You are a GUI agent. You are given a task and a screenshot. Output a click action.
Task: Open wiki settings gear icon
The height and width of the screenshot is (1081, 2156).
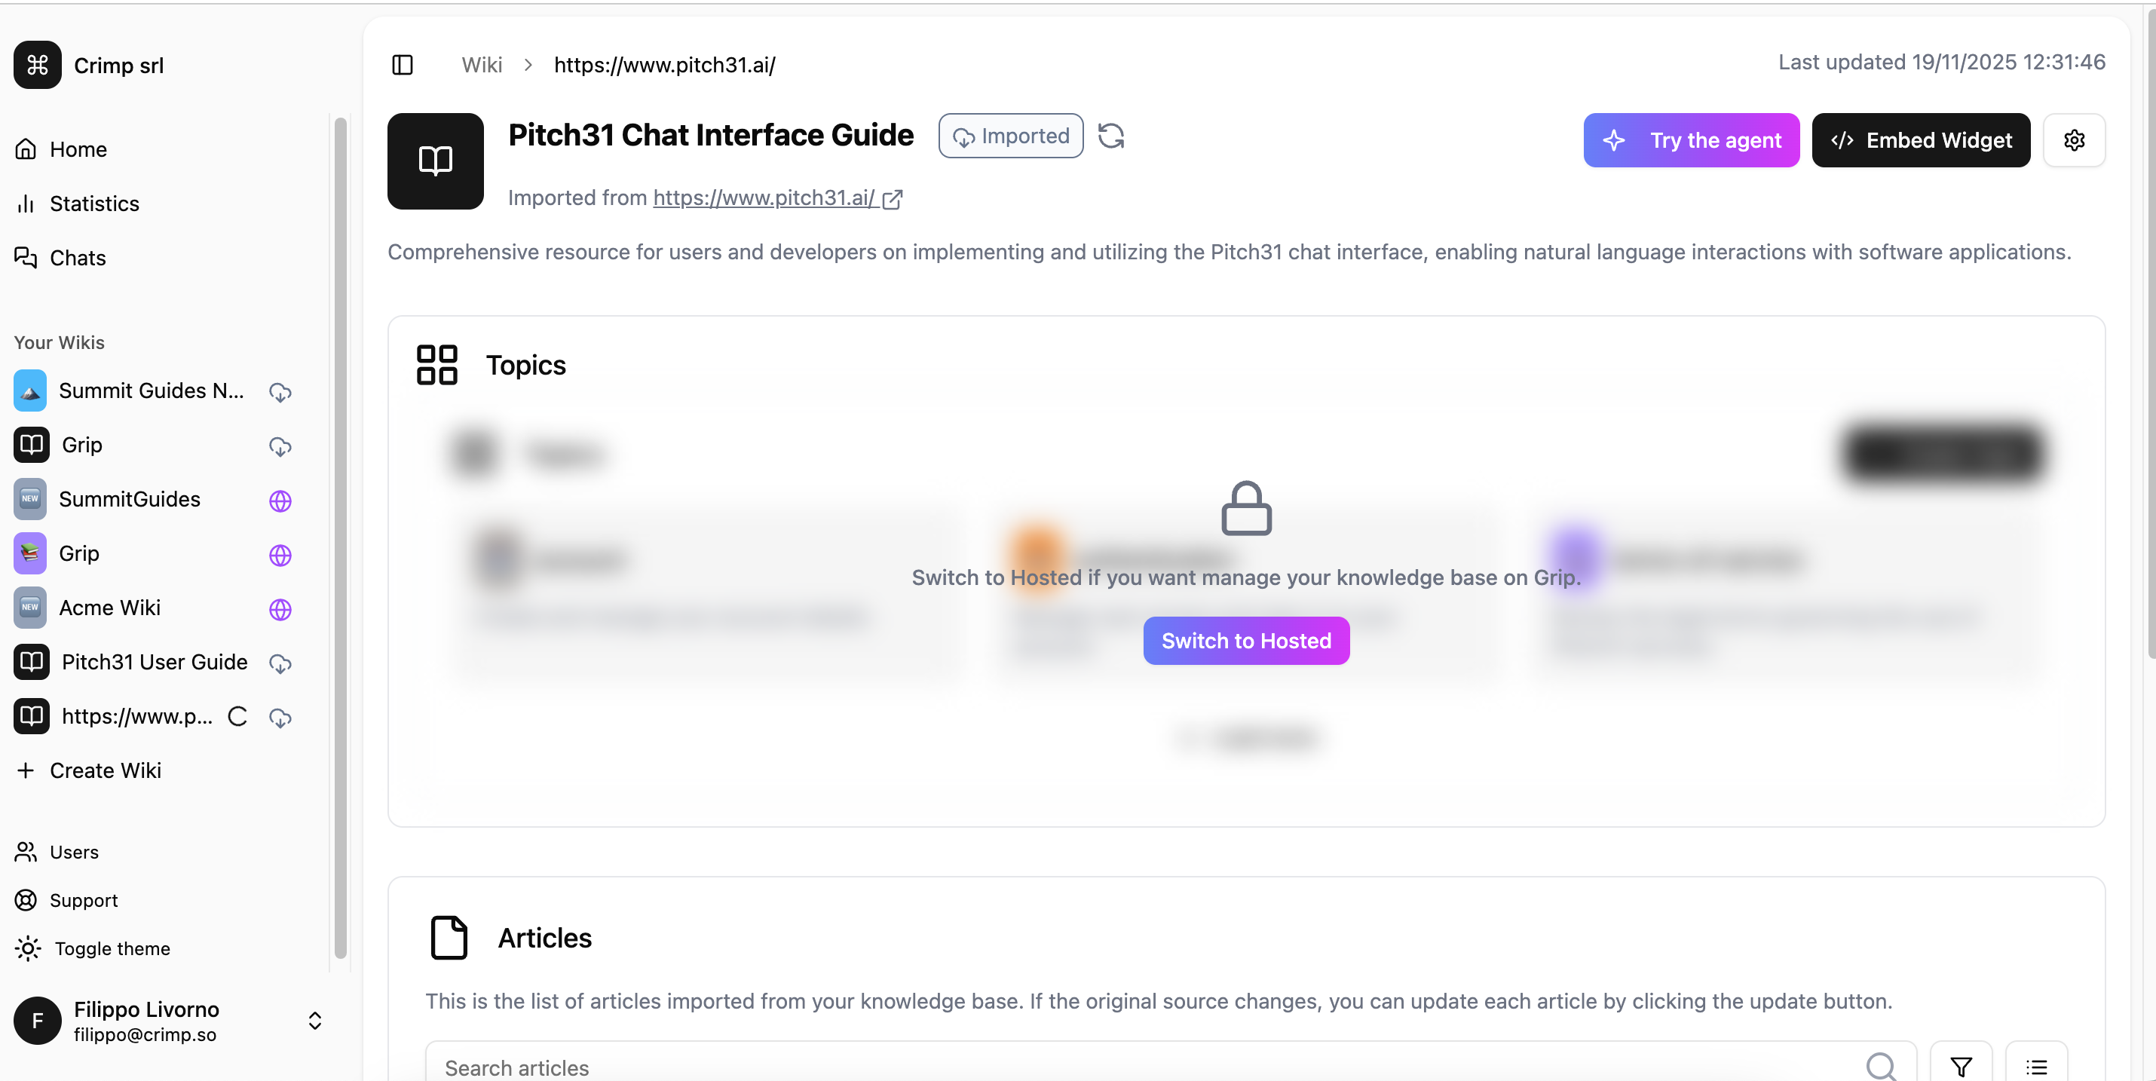coord(2073,139)
